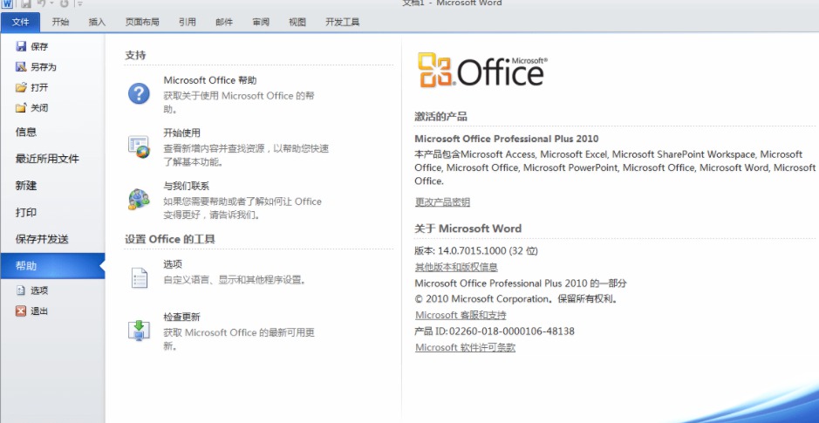The height and width of the screenshot is (423, 819).
Task: Click the Contact Us (与我们联系) icon
Action: 139,200
